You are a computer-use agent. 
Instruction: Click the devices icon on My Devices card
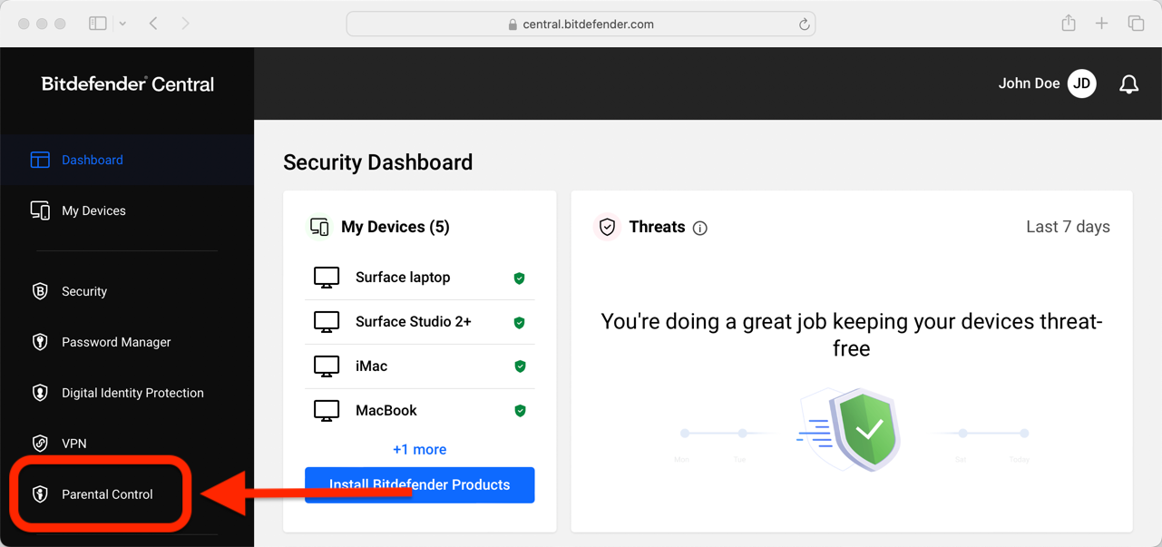319,226
